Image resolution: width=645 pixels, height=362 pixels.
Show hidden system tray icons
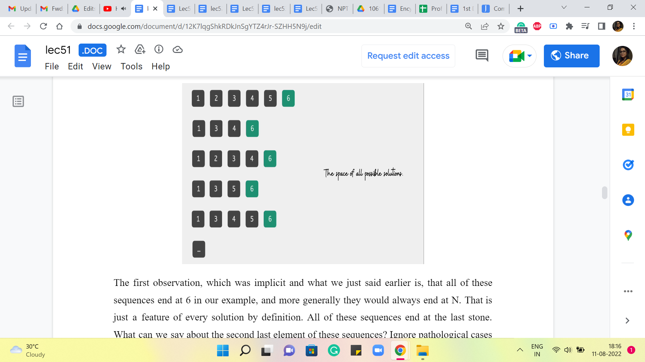tap(520, 350)
